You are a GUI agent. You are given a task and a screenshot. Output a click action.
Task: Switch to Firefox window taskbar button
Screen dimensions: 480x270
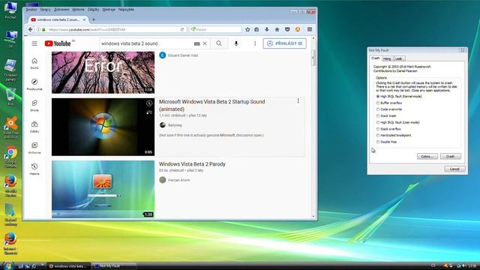(69, 266)
